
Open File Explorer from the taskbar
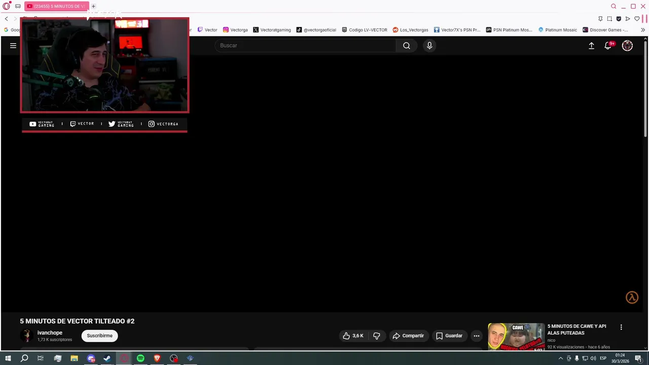(74, 358)
